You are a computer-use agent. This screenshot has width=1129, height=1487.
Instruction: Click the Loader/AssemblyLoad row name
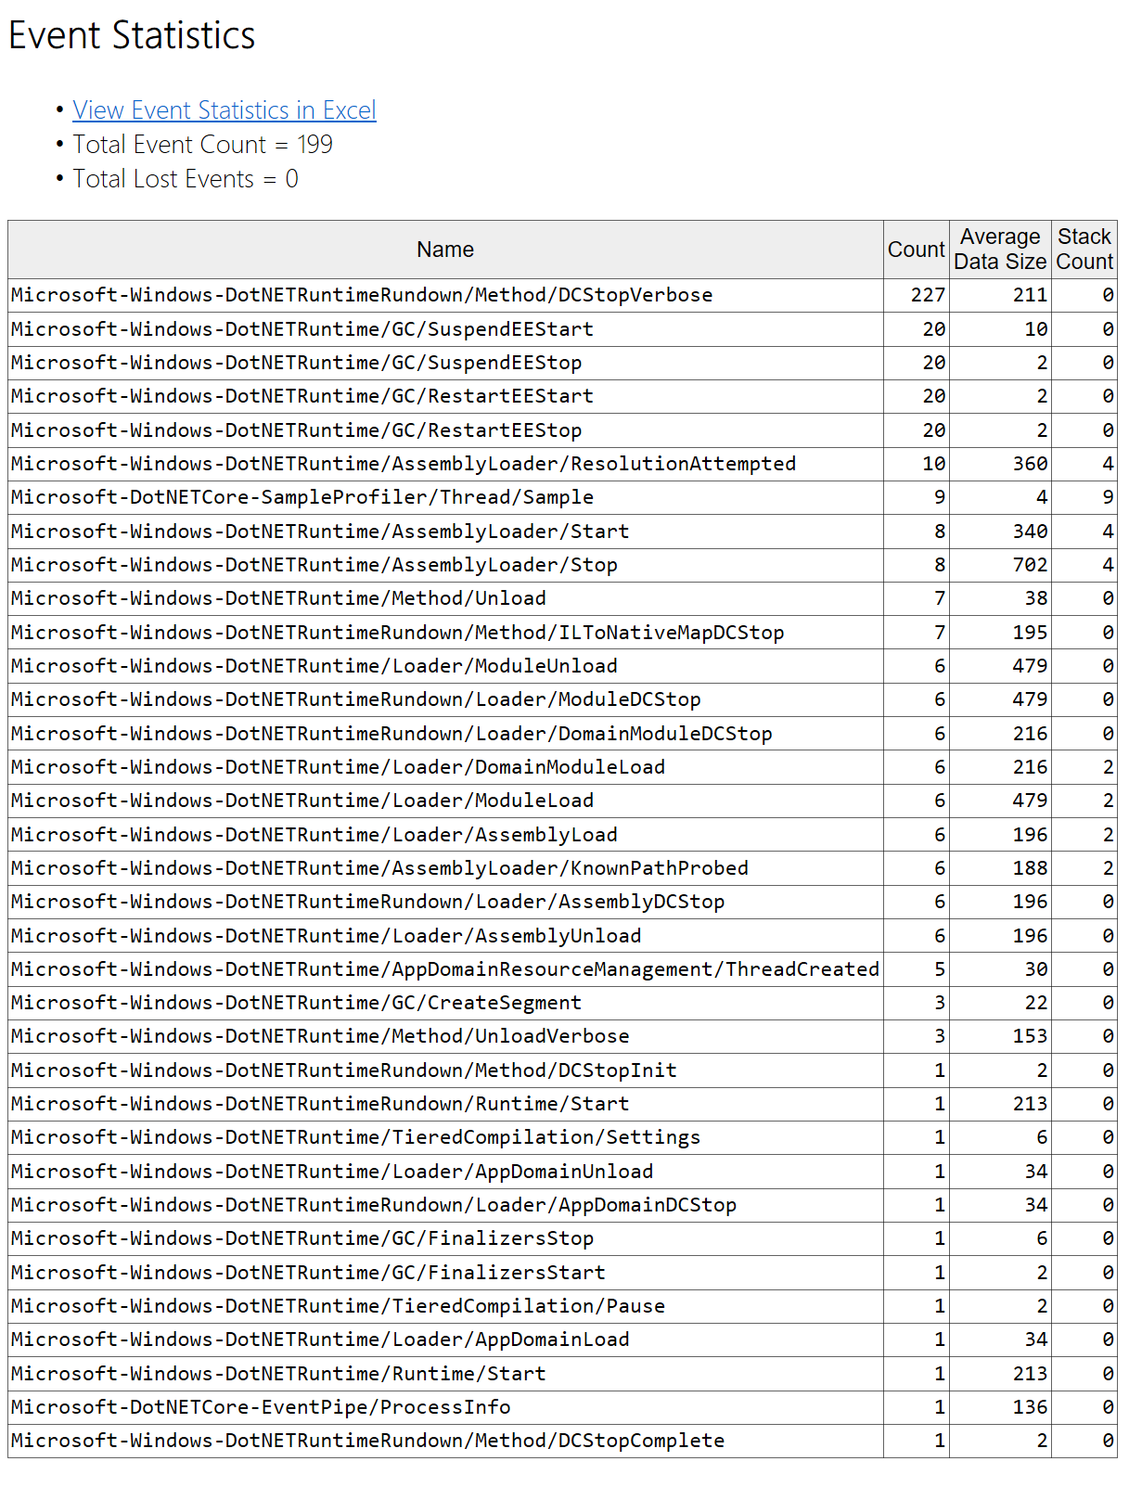[x=314, y=835]
